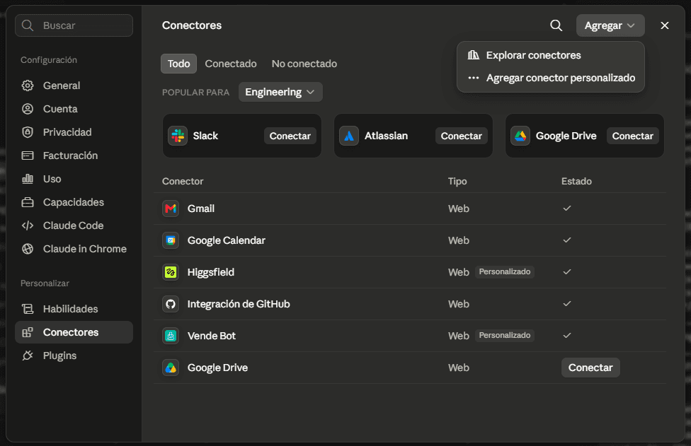
Task: Click the search icon in Buscar field
Action: click(x=28, y=25)
